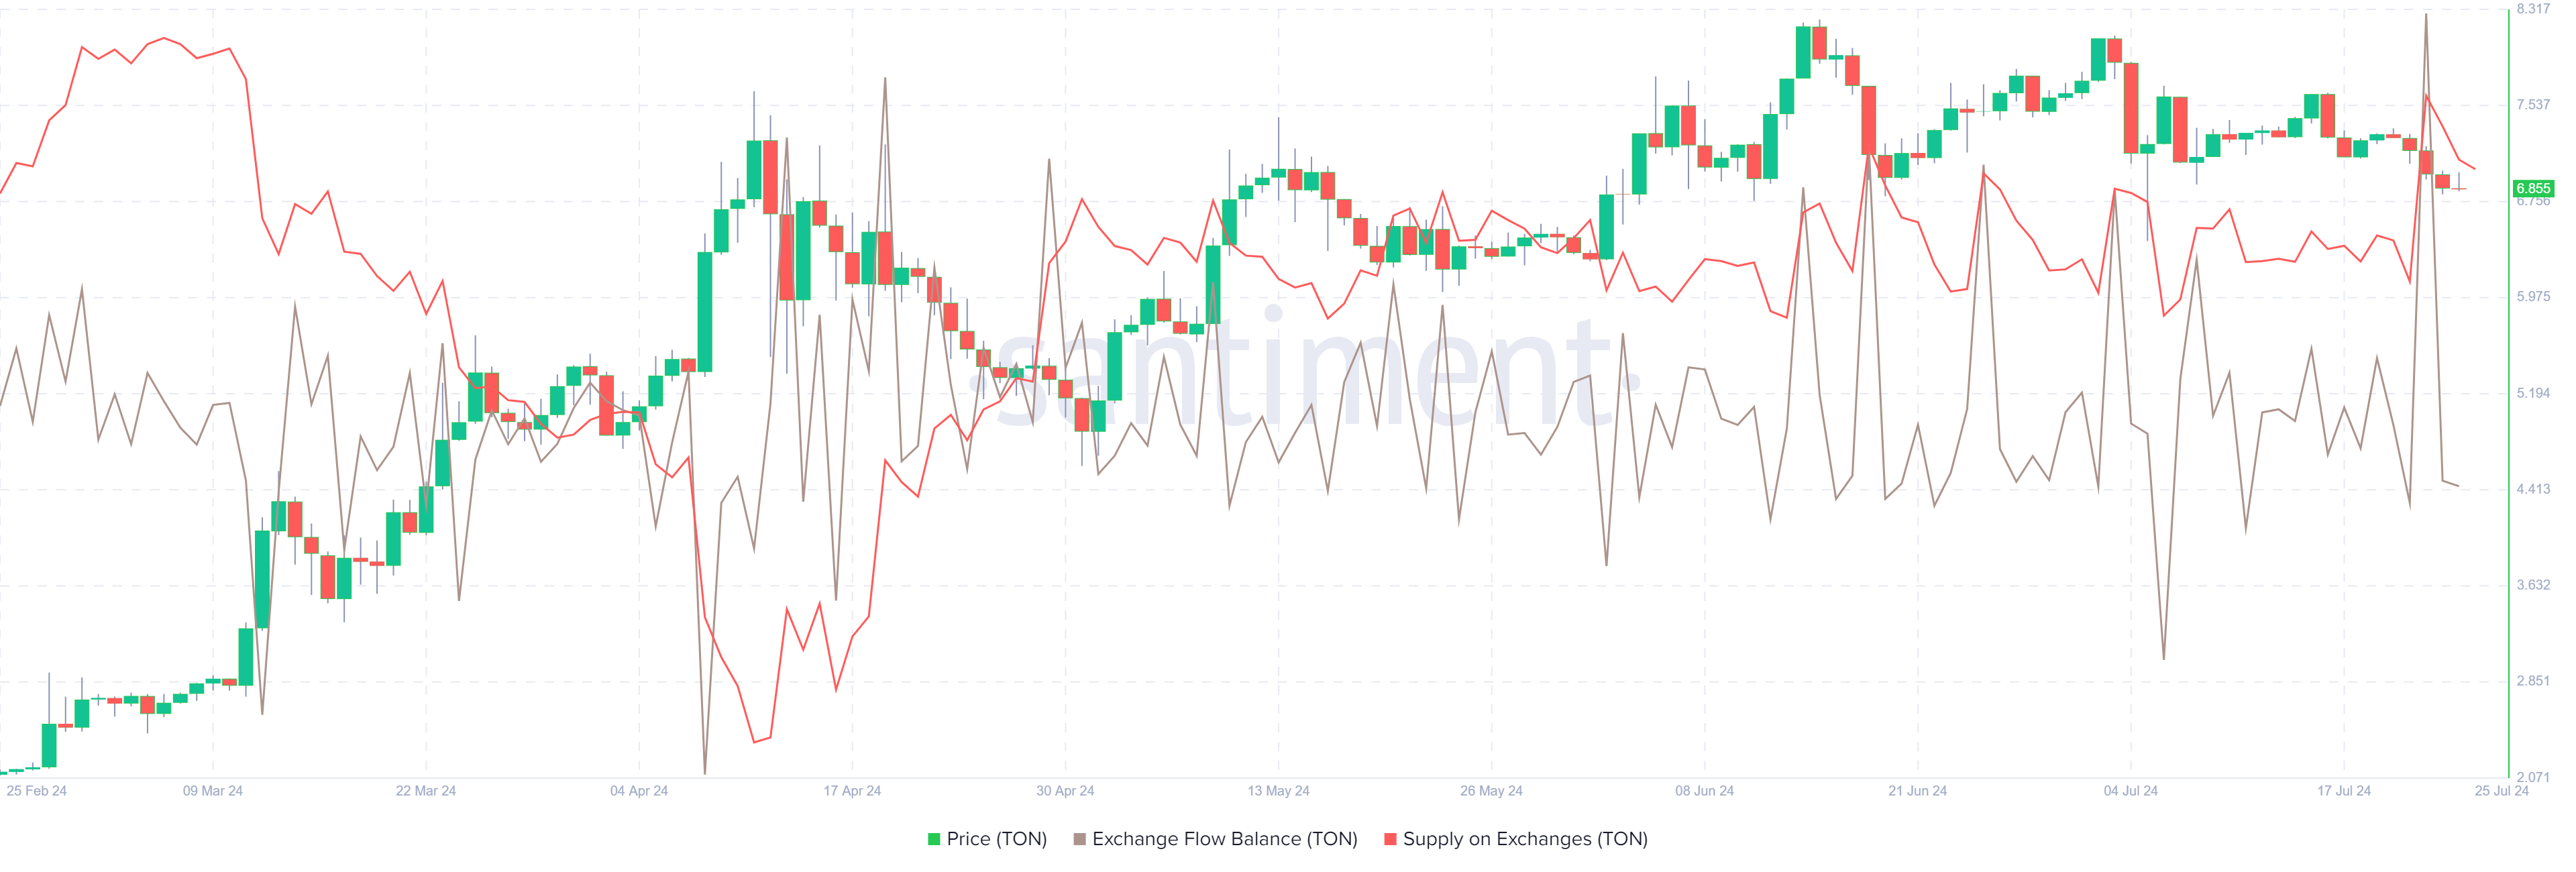The image size is (2576, 872).
Task: Click the 22 Mar 24 date label
Action: [x=425, y=791]
